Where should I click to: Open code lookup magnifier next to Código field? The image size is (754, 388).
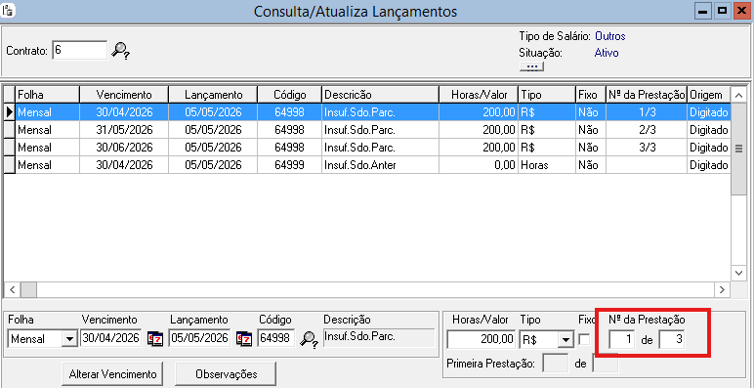coord(309,339)
